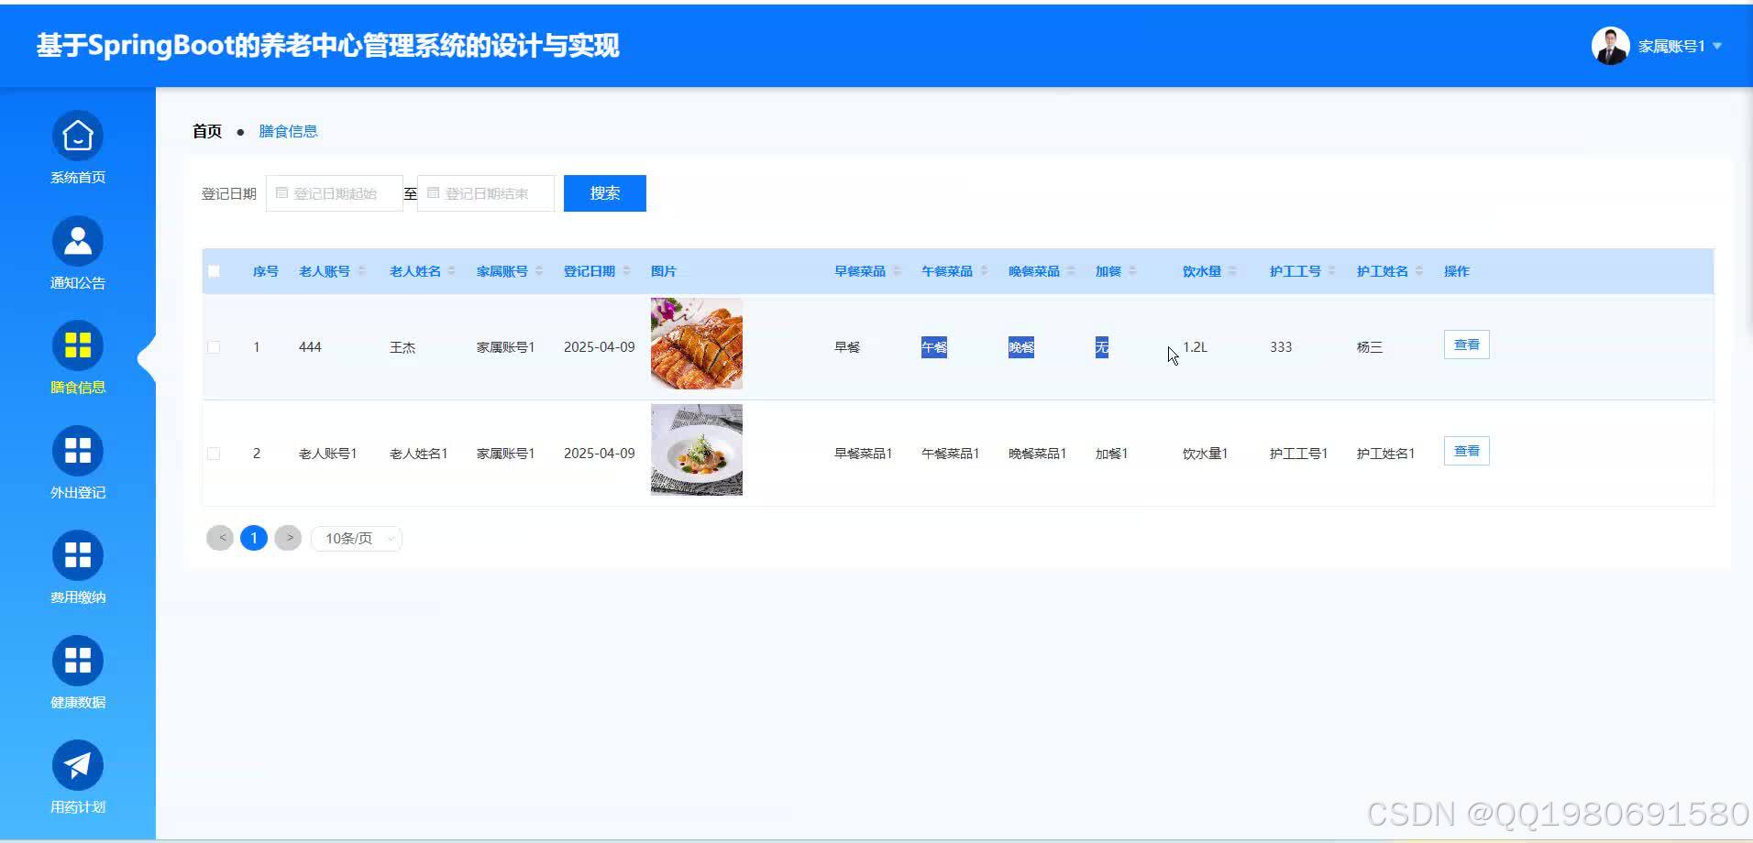Check the row checkbox for 王杰
Image resolution: width=1753 pixels, height=843 pixels.
point(214,346)
